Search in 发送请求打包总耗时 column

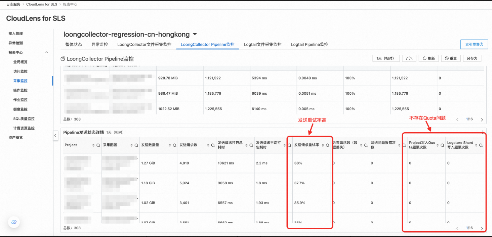(x=251, y=145)
